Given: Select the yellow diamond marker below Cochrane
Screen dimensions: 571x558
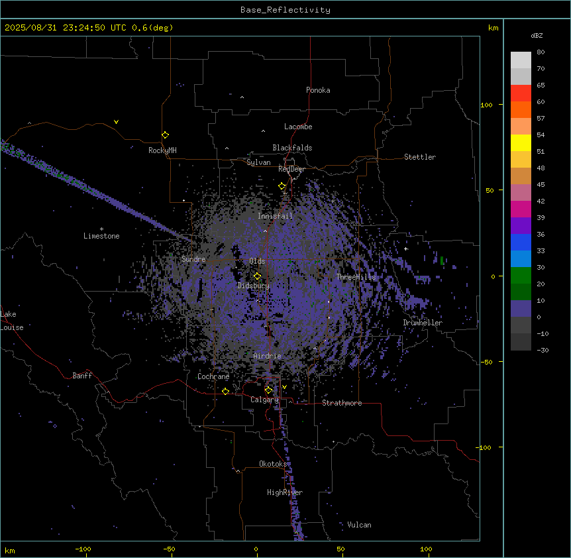Looking at the screenshot, I should coord(225,391).
